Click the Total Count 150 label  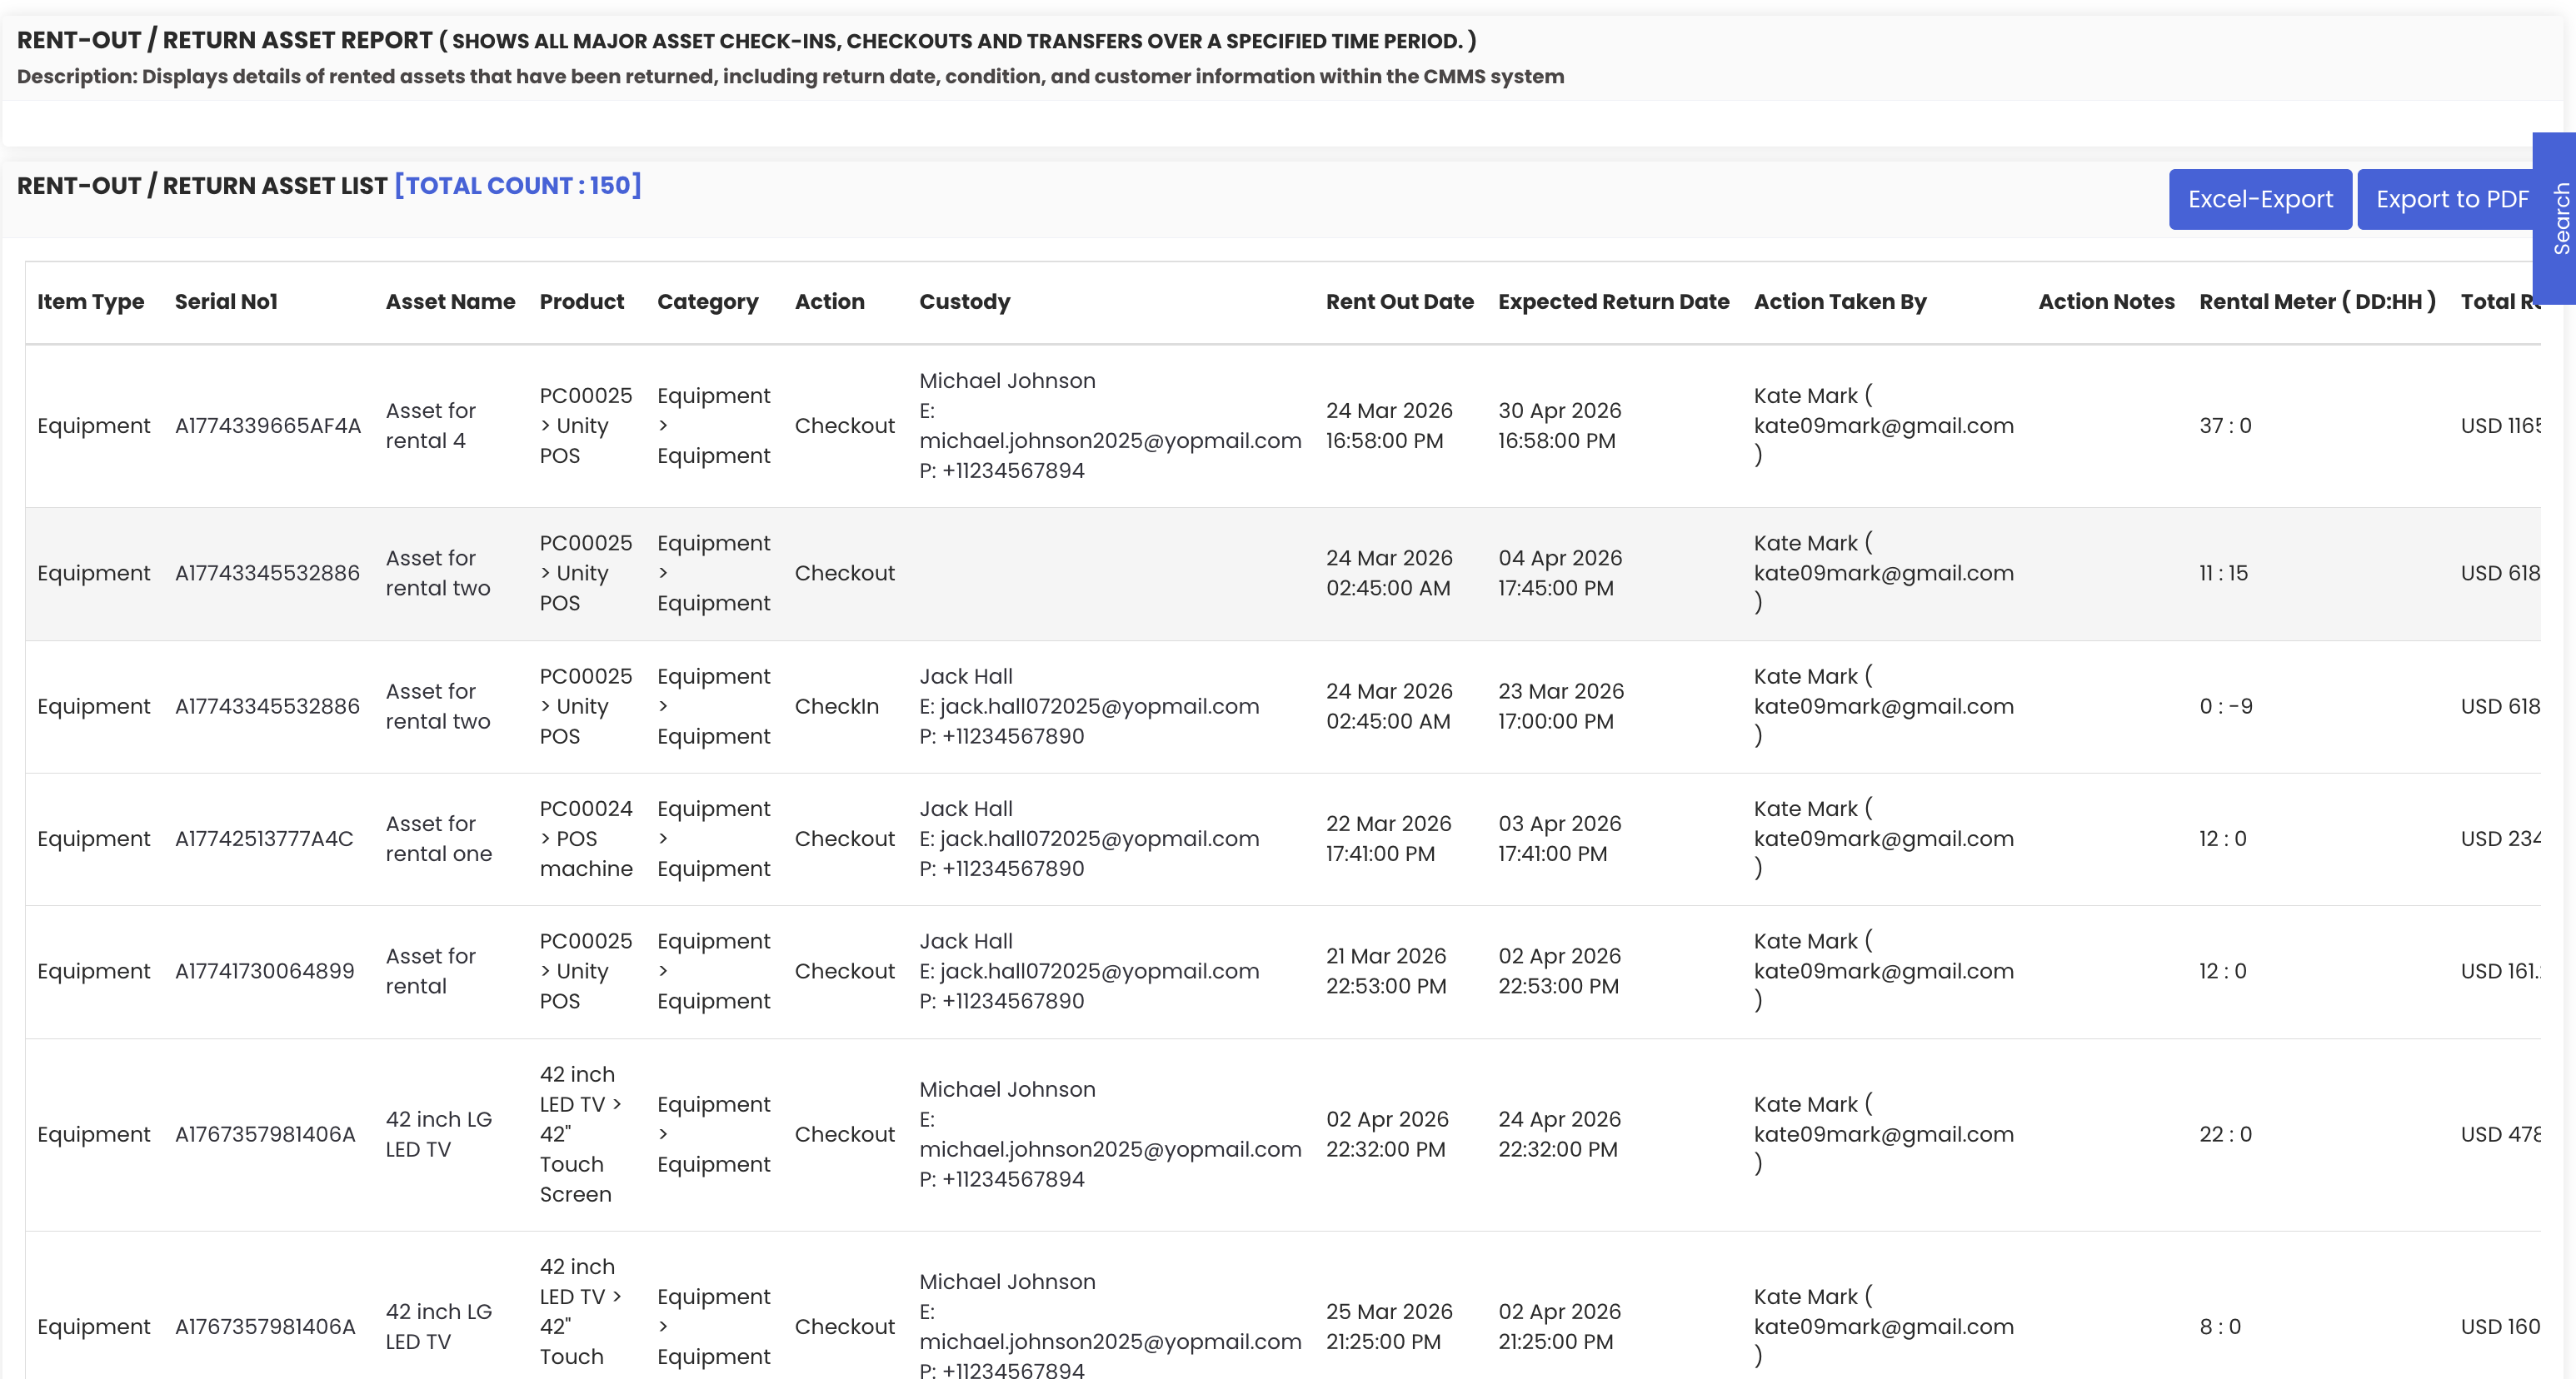click(x=517, y=186)
